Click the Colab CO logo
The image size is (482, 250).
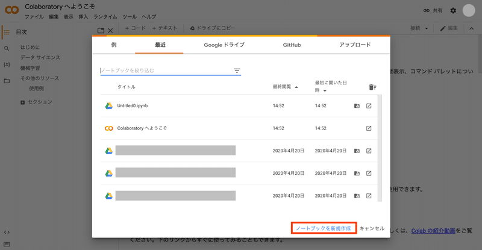pyautogui.click(x=11, y=10)
